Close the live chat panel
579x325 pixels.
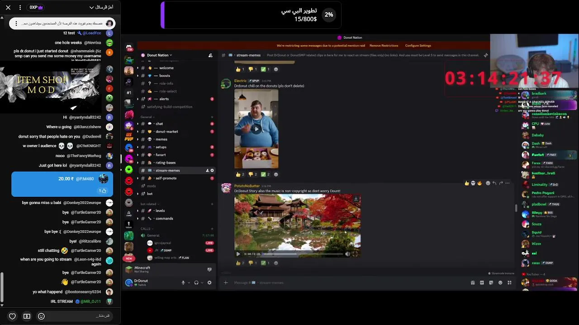tap(8, 8)
